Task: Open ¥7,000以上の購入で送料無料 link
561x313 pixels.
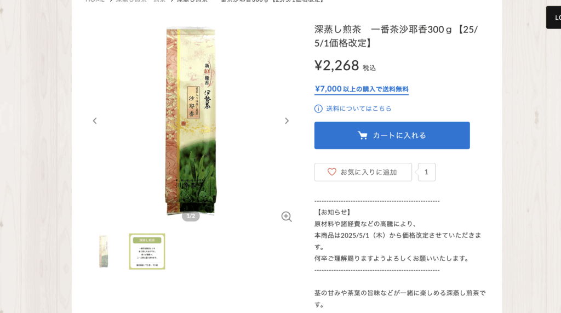Action: tap(362, 89)
